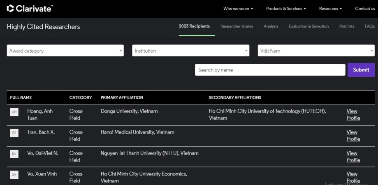Expand the Resources menu
The height and width of the screenshot is (185, 378).
tap(331, 9)
